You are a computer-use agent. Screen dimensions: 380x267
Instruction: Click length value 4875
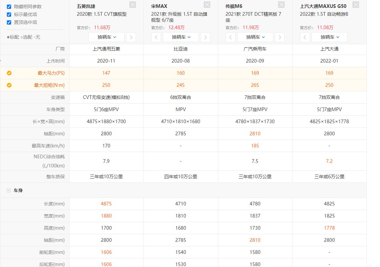point(106,204)
